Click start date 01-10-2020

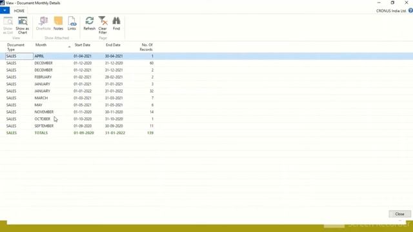coord(83,119)
